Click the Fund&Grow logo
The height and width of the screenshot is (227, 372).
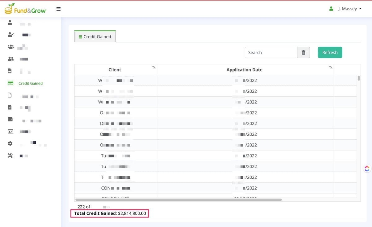(x=25, y=9)
